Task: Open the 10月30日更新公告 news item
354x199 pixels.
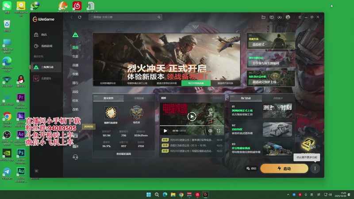Action: click(x=192, y=140)
